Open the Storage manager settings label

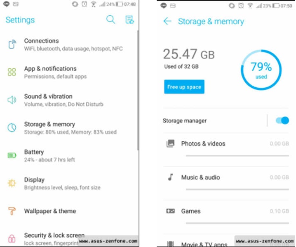point(185,121)
